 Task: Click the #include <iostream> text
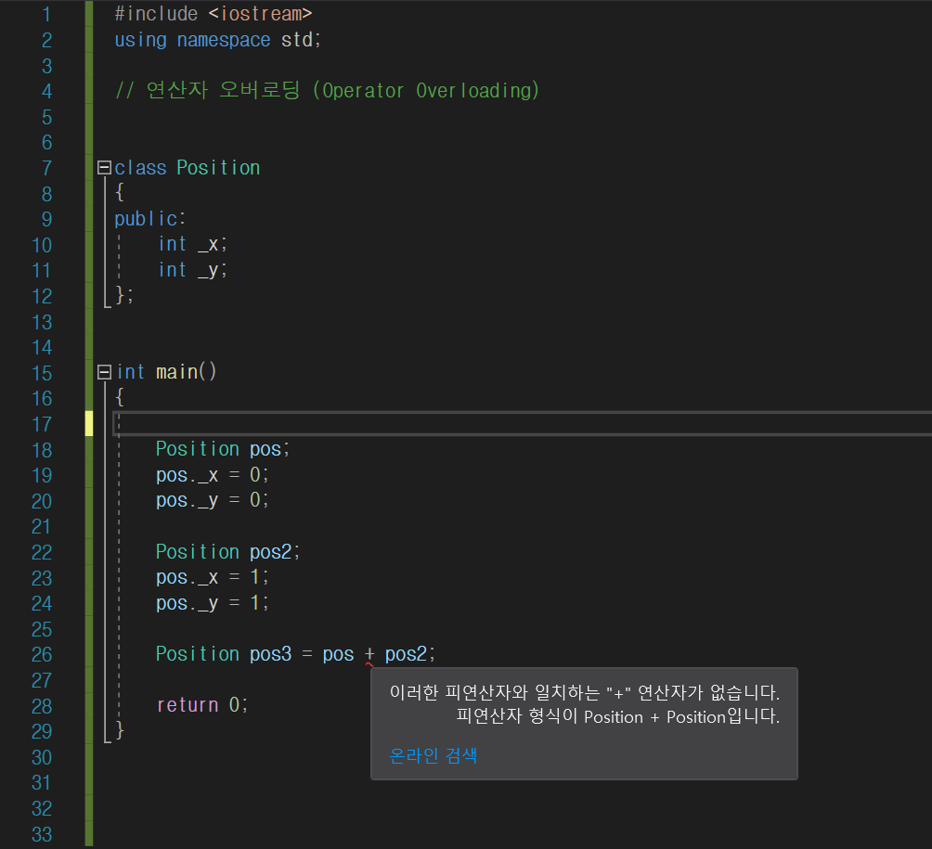coord(213,14)
